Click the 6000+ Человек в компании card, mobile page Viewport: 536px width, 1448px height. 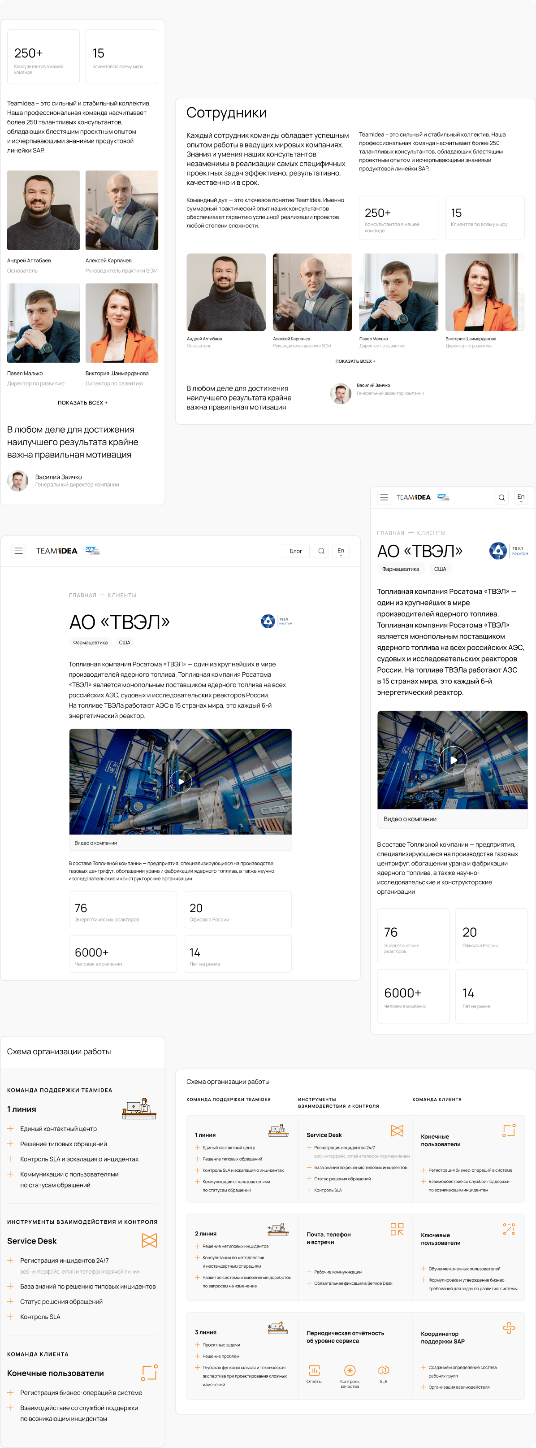pyautogui.click(x=414, y=996)
